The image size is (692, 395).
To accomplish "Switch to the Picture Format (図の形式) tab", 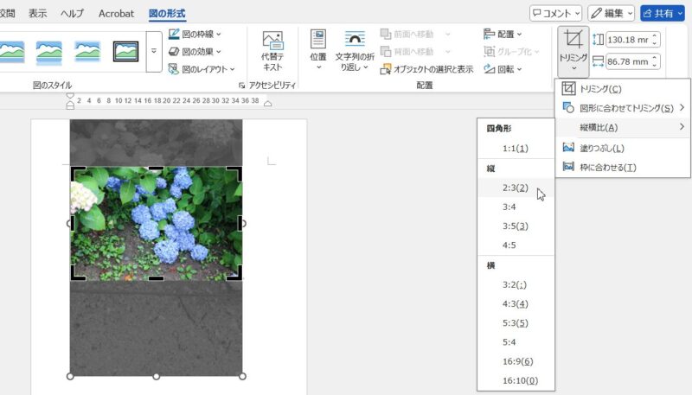I will click(167, 14).
